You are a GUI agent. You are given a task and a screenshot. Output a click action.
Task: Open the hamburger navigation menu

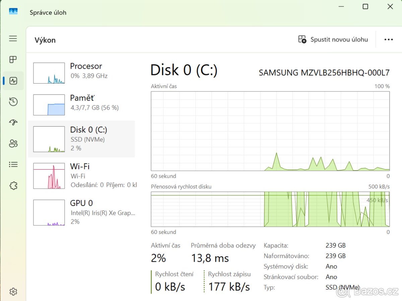pyautogui.click(x=13, y=39)
